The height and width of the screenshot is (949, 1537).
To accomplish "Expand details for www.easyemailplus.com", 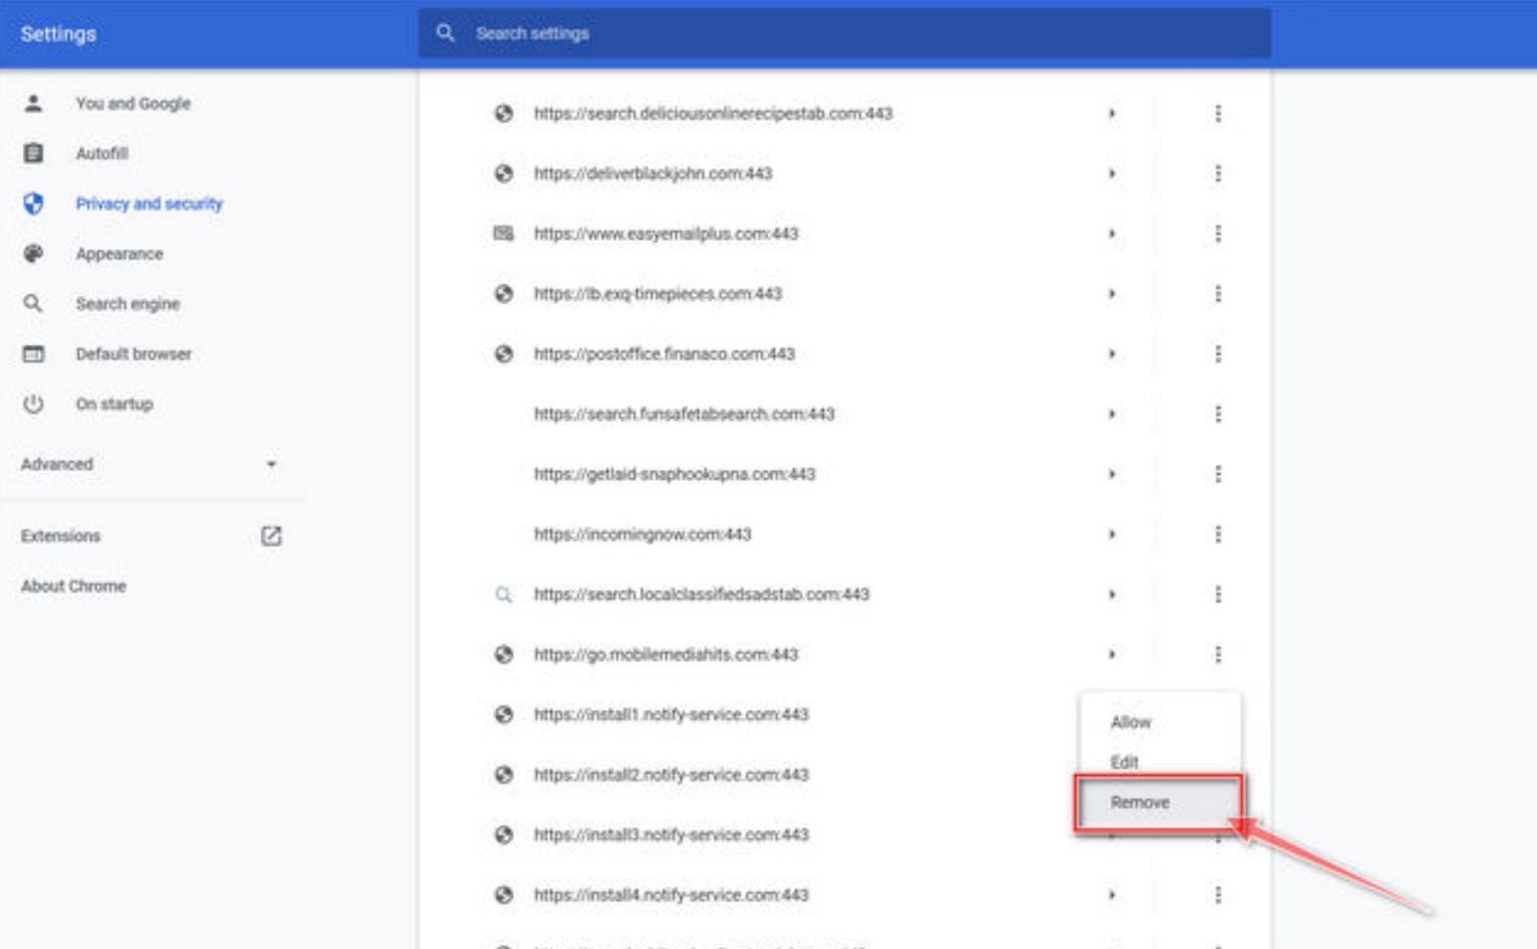I will (x=1112, y=233).
